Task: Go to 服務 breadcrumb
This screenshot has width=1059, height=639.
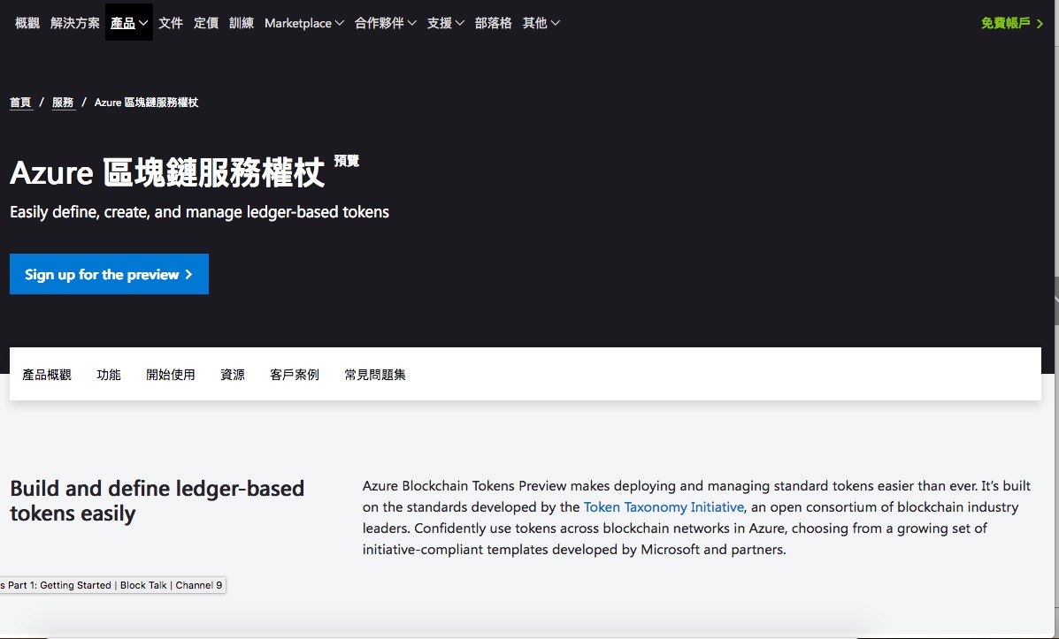Action: [63, 103]
